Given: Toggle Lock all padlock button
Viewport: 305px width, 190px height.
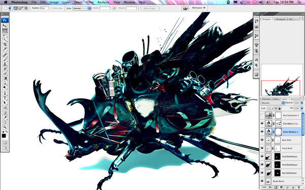Looking at the screenshot, I should pos(280,108).
